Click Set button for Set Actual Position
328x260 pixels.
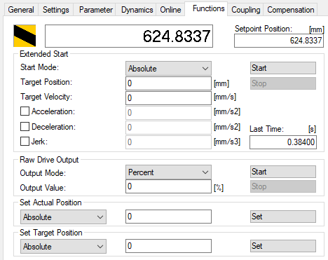pyautogui.click(x=283, y=217)
